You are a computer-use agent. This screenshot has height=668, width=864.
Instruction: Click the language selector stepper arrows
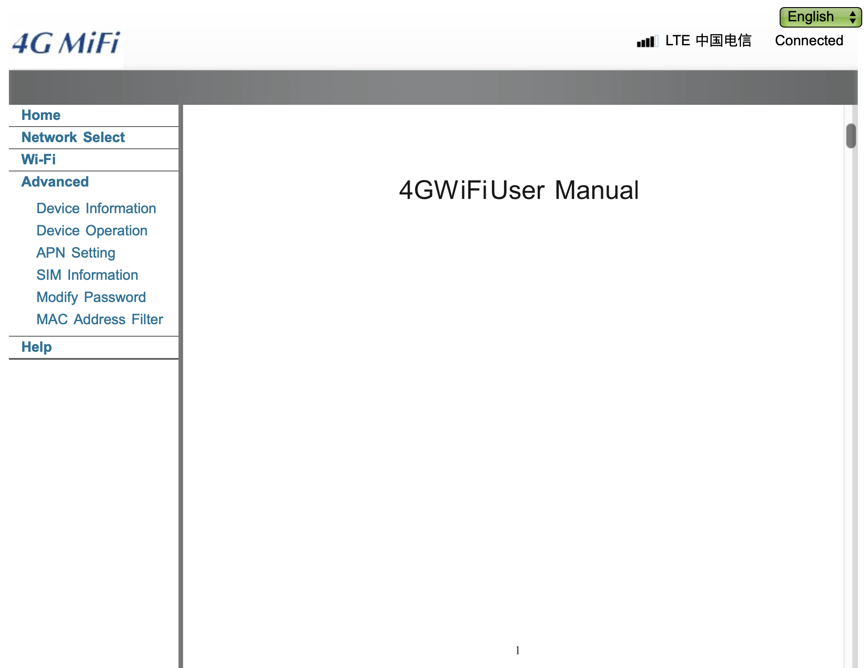(x=852, y=17)
